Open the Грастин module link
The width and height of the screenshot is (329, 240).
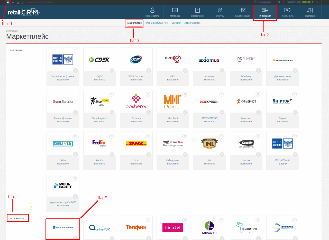(246, 160)
